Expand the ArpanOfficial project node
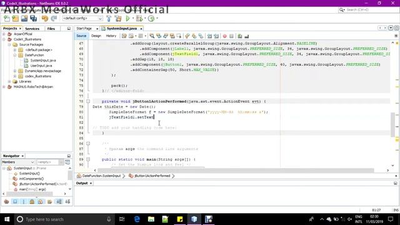This screenshot has height=225, width=400. coord(4,34)
